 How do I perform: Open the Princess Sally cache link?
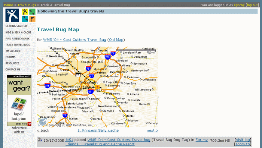click(x=98, y=130)
